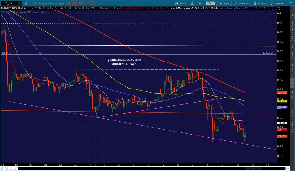Open the chart list menu icon

[x=291, y=3]
